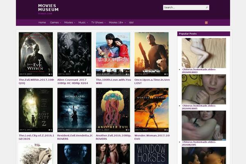Viewport: 246px width, 164px height.
Task: Open Once.Upon.a.Time.in.Venice title link
Action: click(x=152, y=82)
